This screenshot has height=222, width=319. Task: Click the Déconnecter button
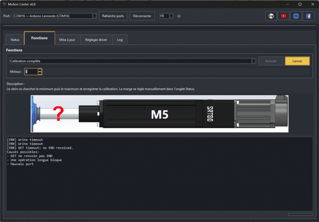coord(142,16)
